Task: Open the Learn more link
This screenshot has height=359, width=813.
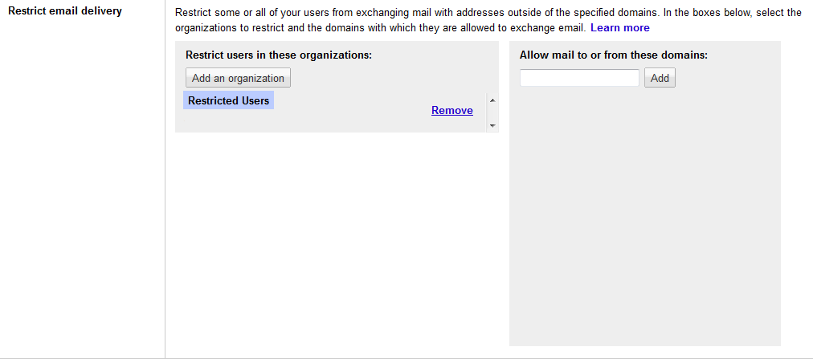Action: click(x=619, y=28)
